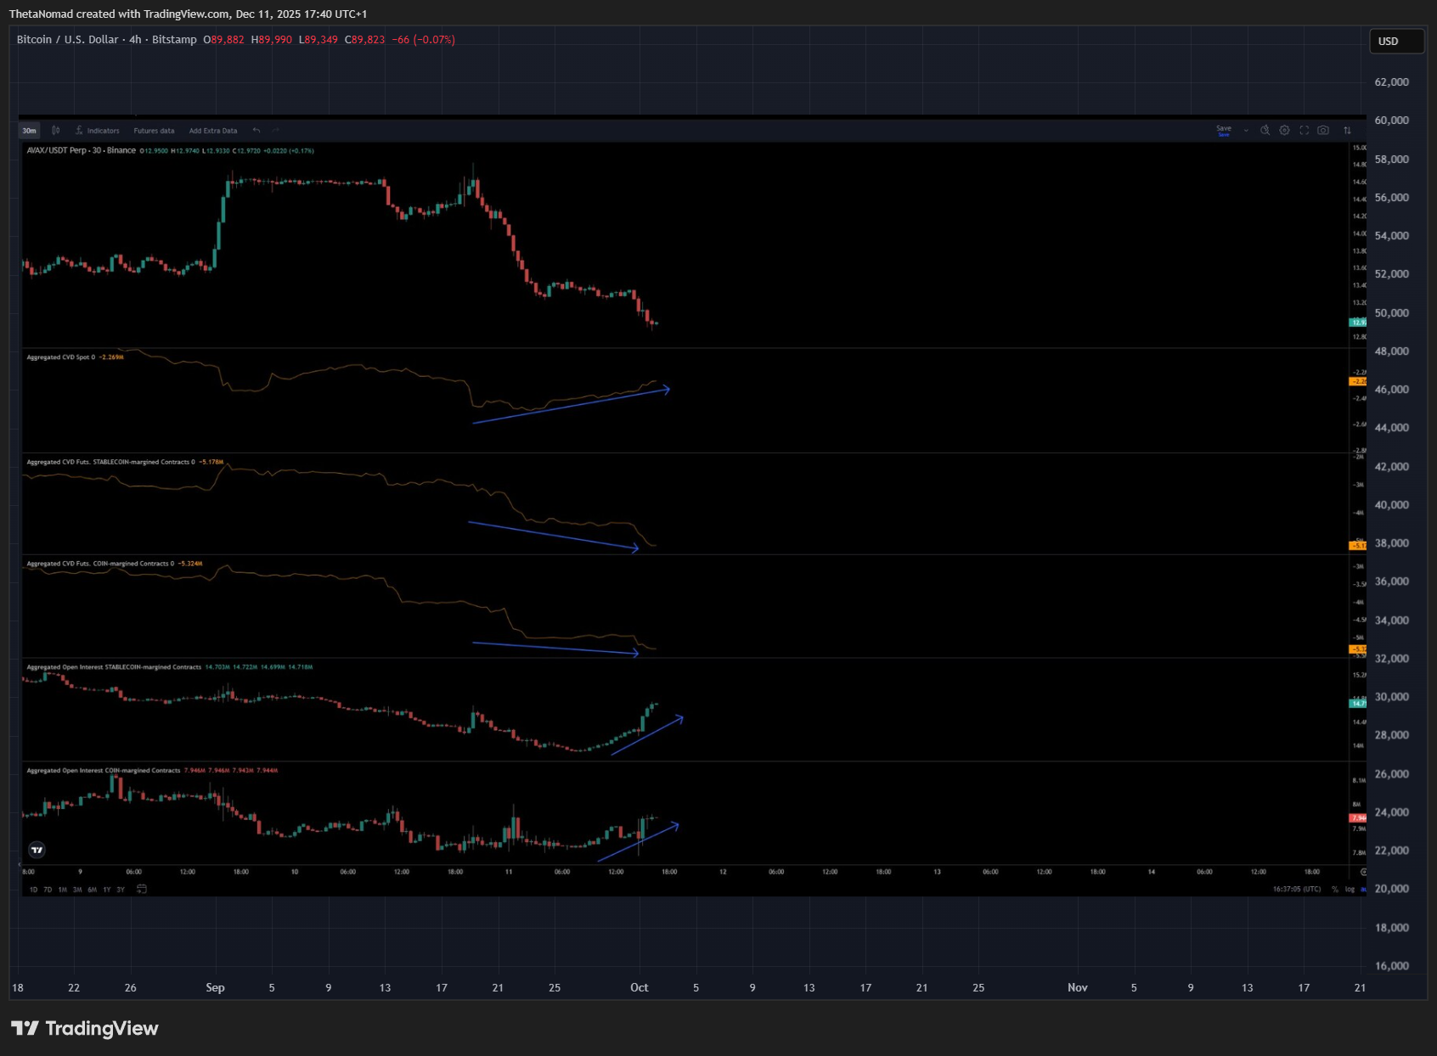
Task: Expand the Save layout dropdown chevron
Action: [1246, 131]
